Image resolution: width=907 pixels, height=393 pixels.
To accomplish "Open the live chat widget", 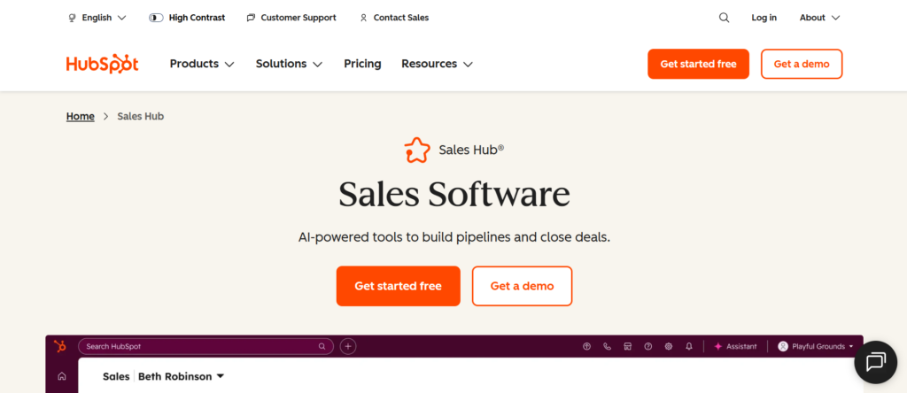I will 875,361.
